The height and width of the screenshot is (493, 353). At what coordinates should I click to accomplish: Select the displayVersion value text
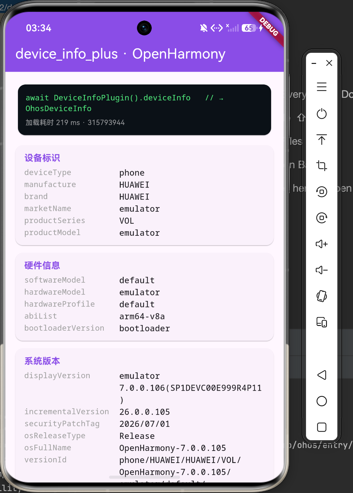[191, 388]
